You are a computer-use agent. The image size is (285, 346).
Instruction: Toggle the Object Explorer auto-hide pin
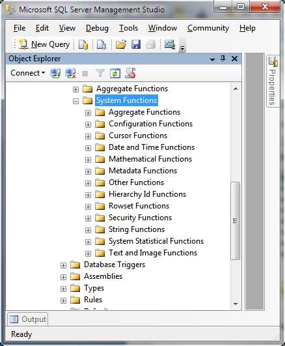click(x=223, y=59)
